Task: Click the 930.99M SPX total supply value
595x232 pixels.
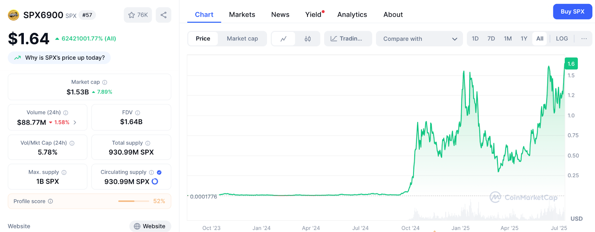Action: click(131, 152)
